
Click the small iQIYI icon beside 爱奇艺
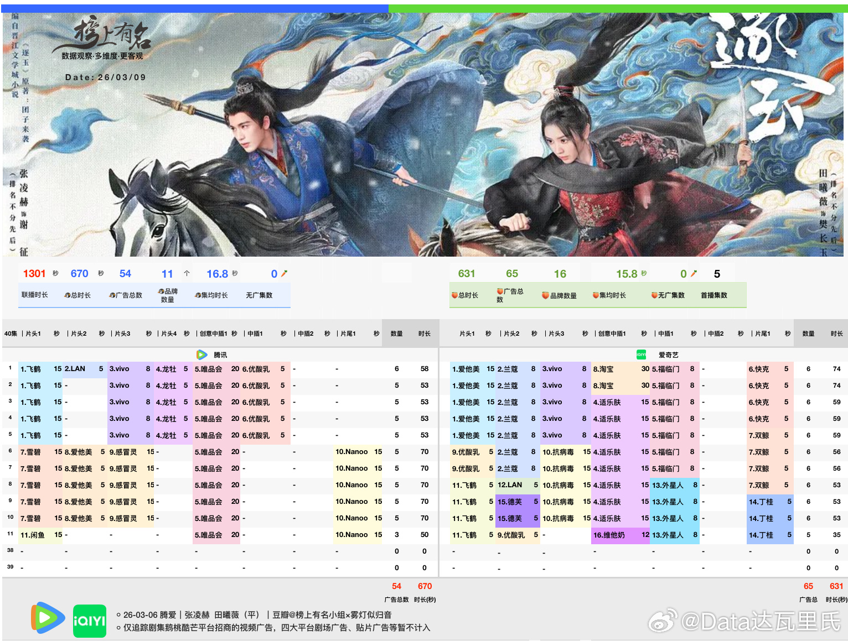tap(642, 355)
